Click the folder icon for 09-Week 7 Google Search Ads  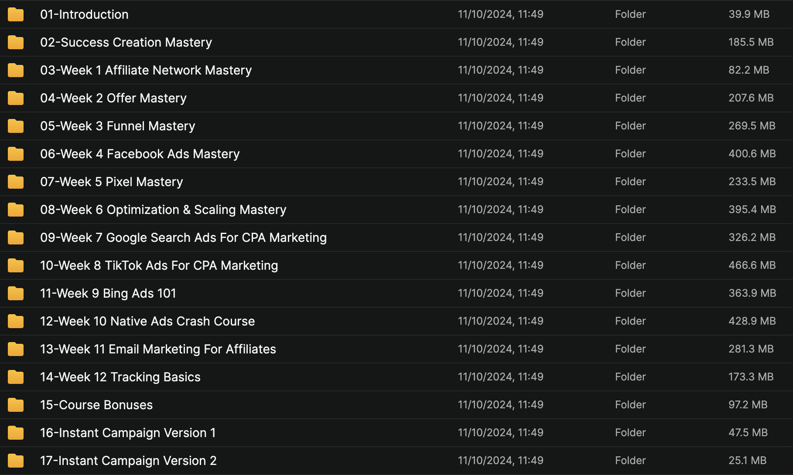pos(16,237)
